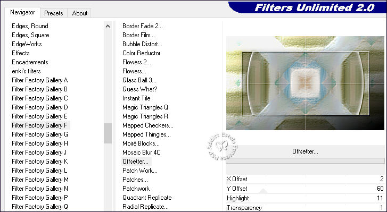
Task: Open the About tab
Action: (80, 13)
